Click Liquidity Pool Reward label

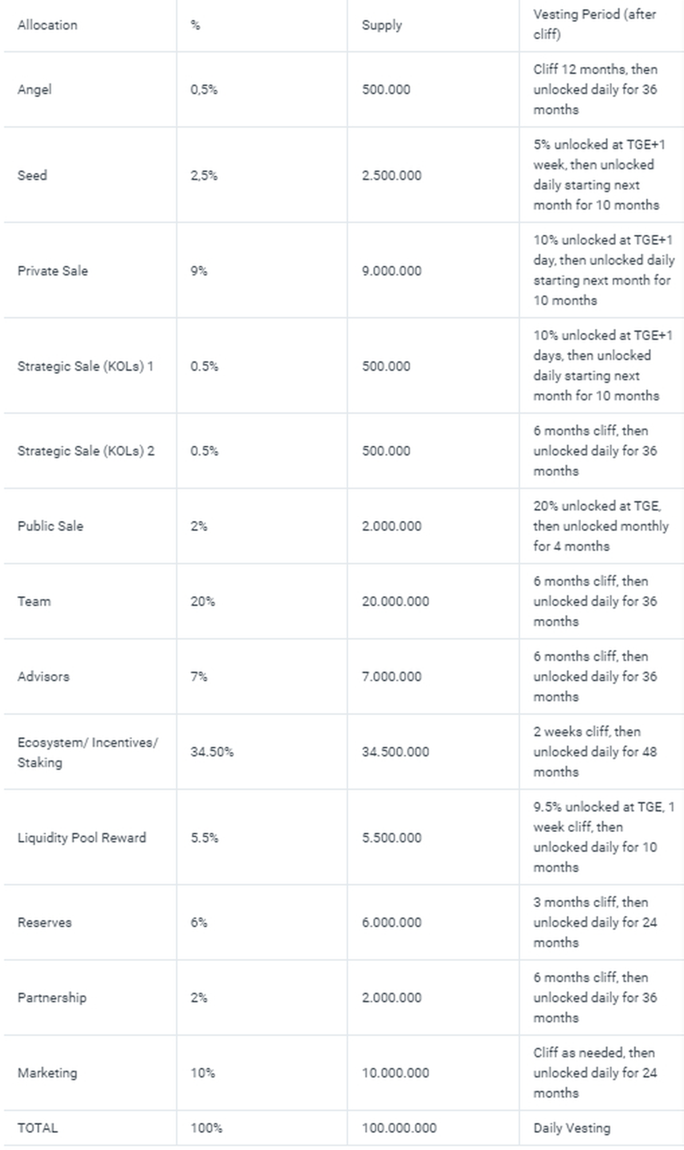coord(82,838)
